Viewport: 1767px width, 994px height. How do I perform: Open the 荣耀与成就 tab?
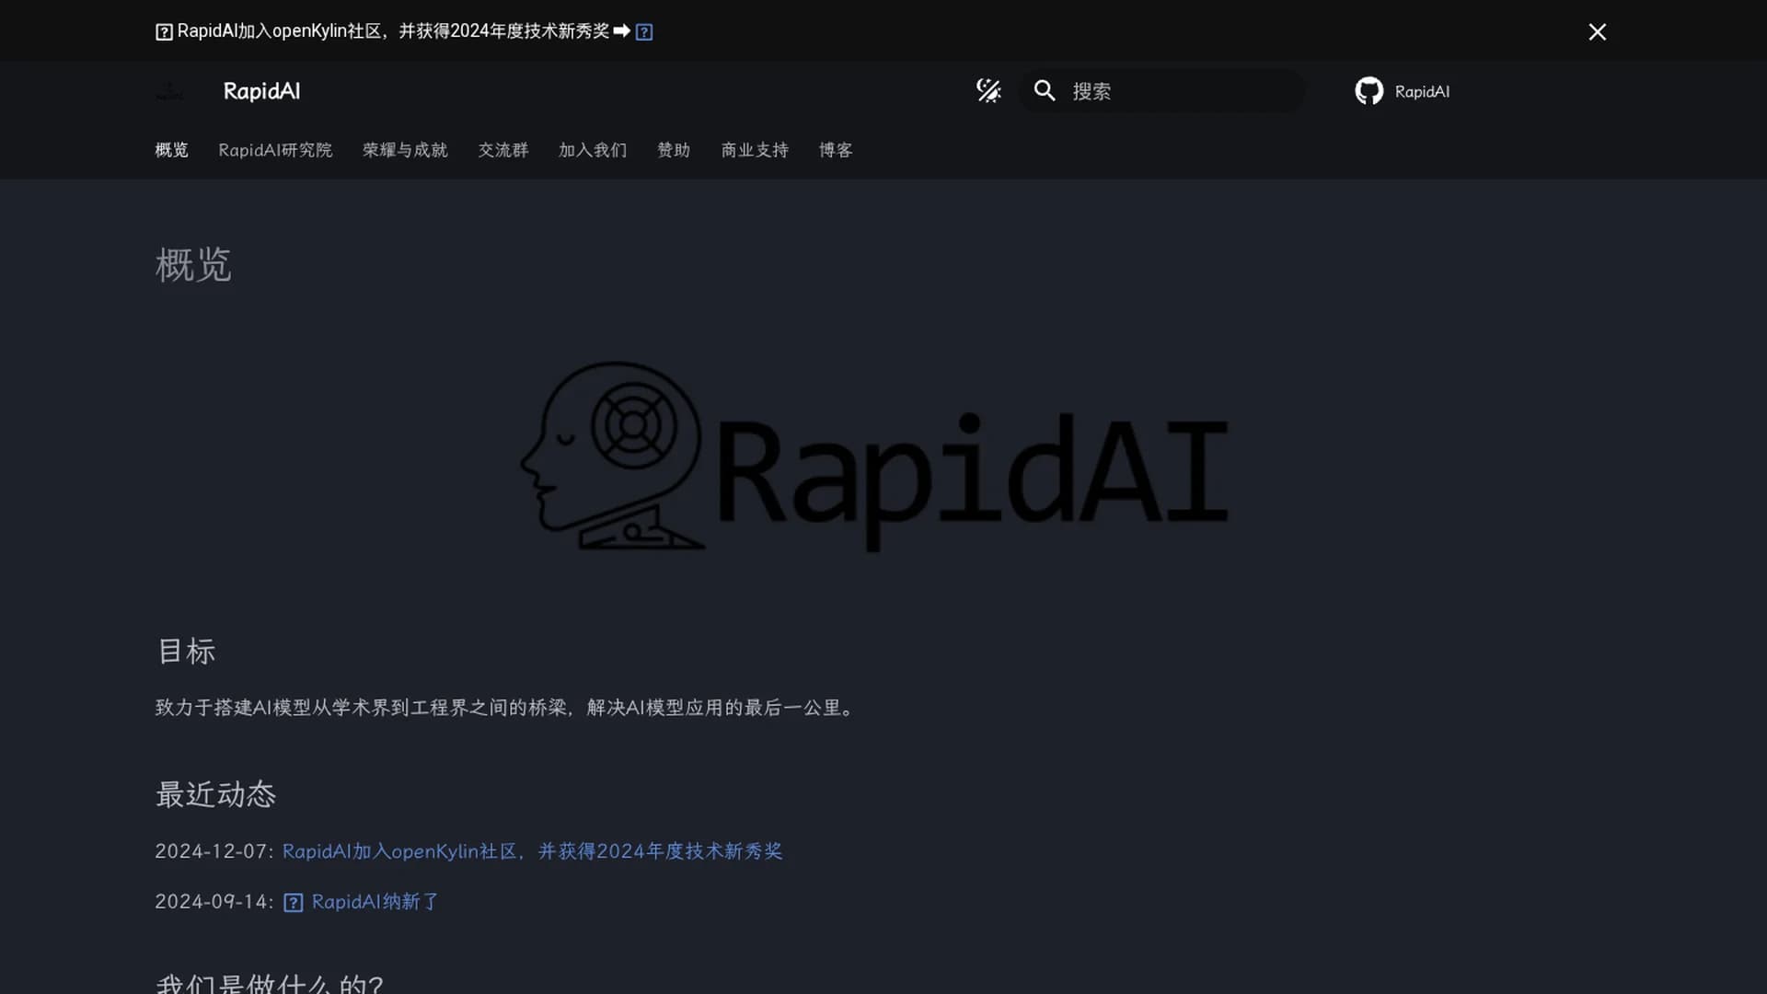click(x=405, y=150)
